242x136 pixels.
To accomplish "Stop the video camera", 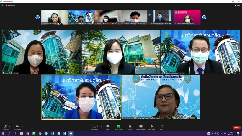I will point(17,127).
